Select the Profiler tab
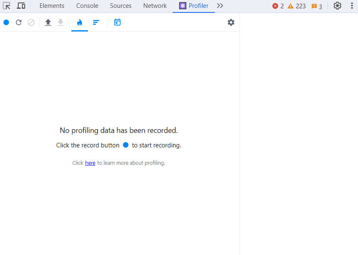The width and height of the screenshot is (358, 255). pyautogui.click(x=194, y=6)
